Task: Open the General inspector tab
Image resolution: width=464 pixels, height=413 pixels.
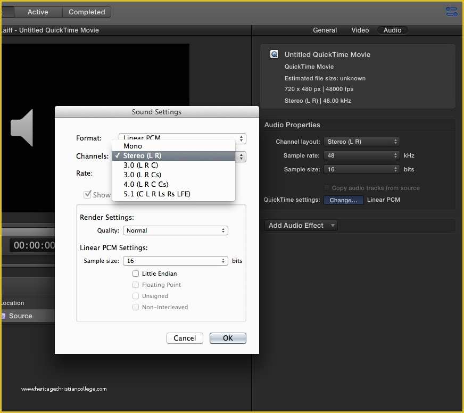Action: tap(325, 30)
